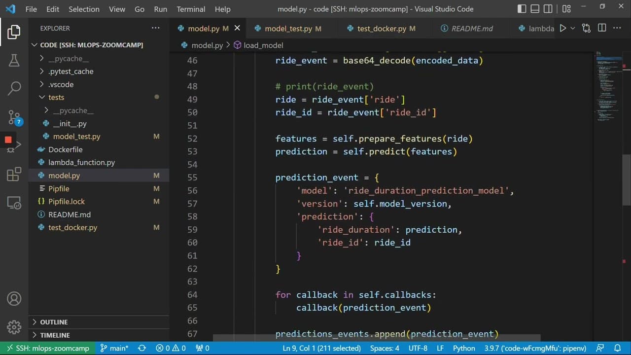Viewport: 631px width, 355px height.
Task: Click Spaces: 4 indentation setting
Action: 385,348
